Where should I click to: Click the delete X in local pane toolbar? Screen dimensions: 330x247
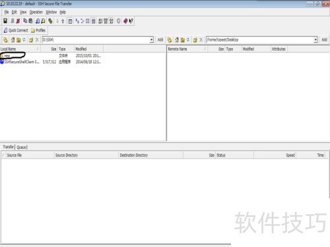[37, 40]
